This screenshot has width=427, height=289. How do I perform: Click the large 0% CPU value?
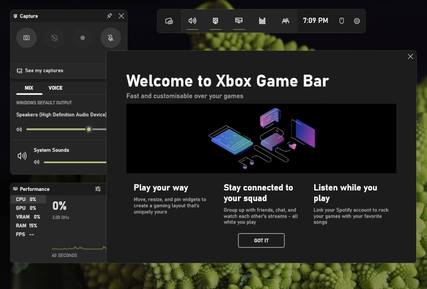coord(60,206)
